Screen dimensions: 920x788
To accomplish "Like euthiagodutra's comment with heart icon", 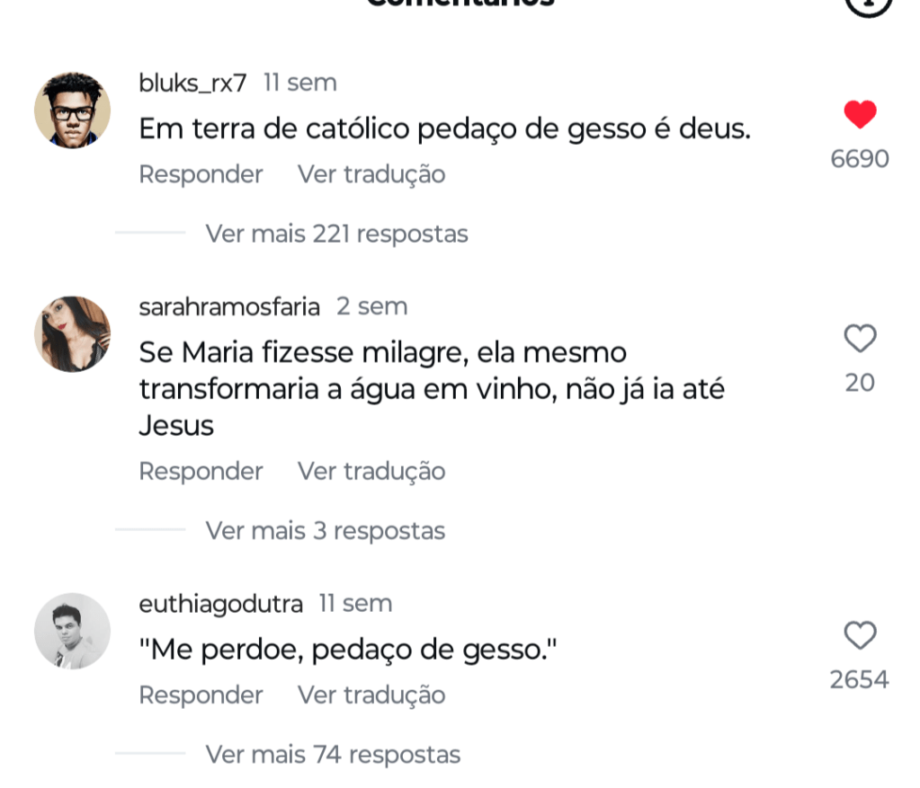I will (860, 635).
